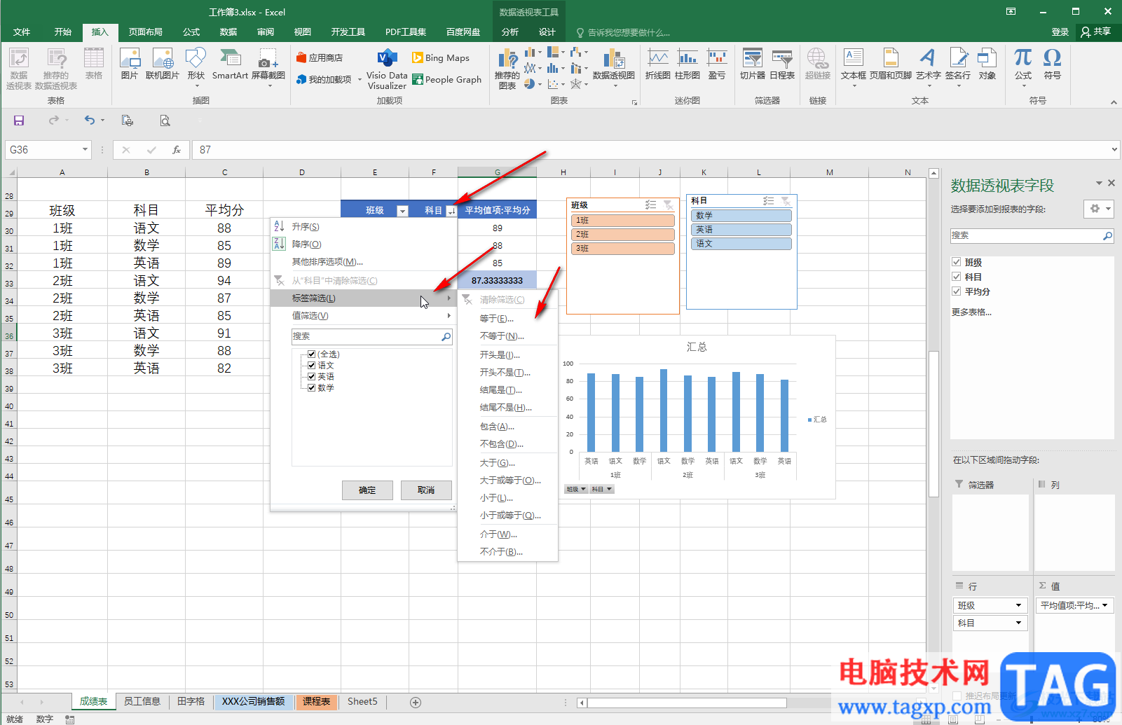Switch to the 分析 PivotTable tab
Viewport: 1122px width, 725px height.
point(510,32)
